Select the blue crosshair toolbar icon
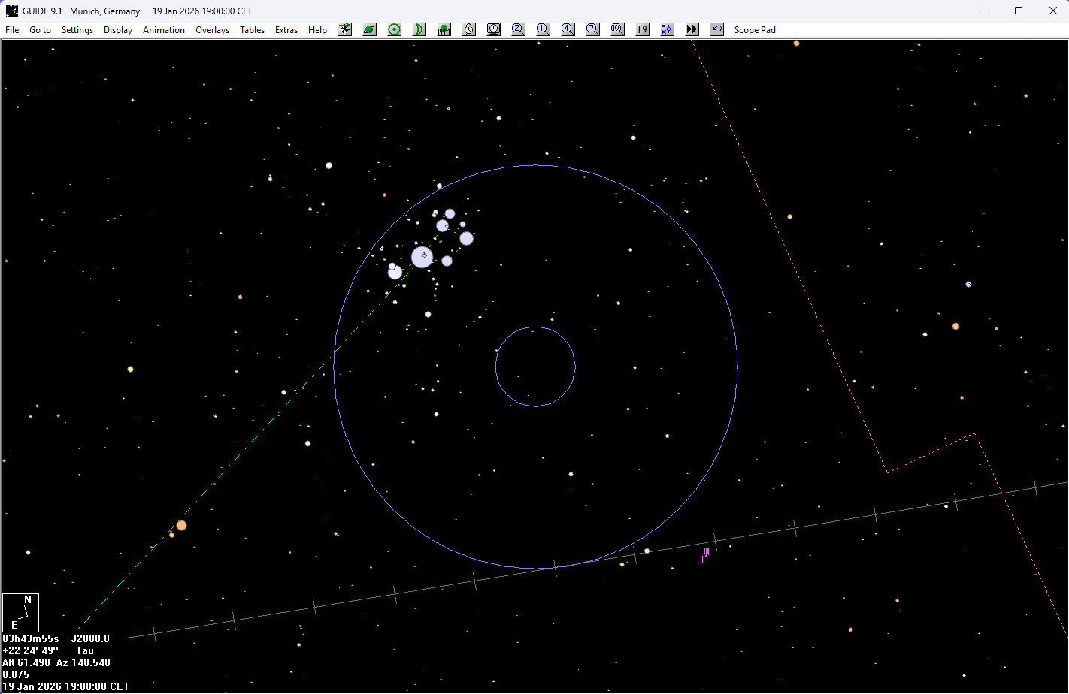 (x=667, y=29)
